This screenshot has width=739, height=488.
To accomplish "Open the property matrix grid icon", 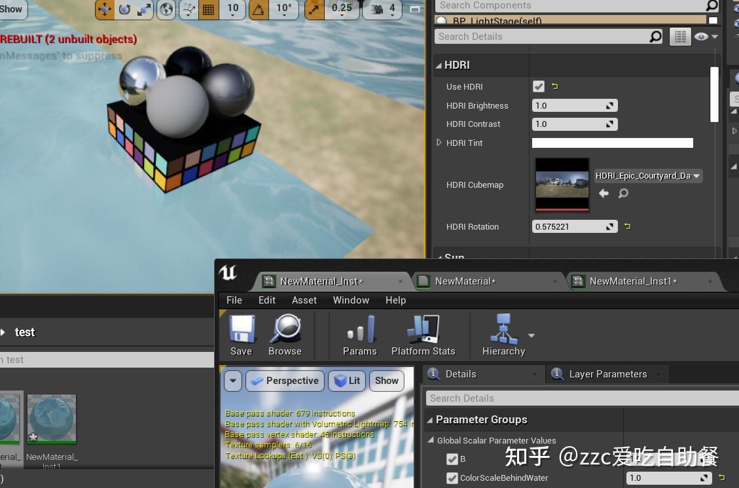I will [x=680, y=37].
